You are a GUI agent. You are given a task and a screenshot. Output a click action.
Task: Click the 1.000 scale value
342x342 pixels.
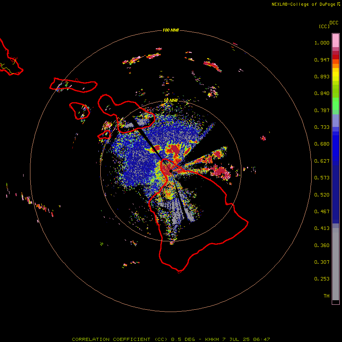click(x=322, y=43)
